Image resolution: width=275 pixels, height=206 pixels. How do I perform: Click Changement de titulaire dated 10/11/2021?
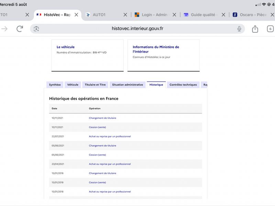(102, 118)
